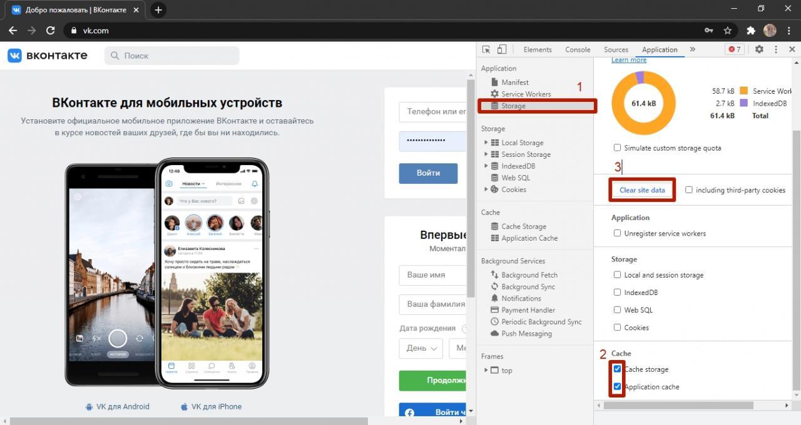Open the DevTools error count badge
Screen dimensions: 801x425
click(x=734, y=49)
